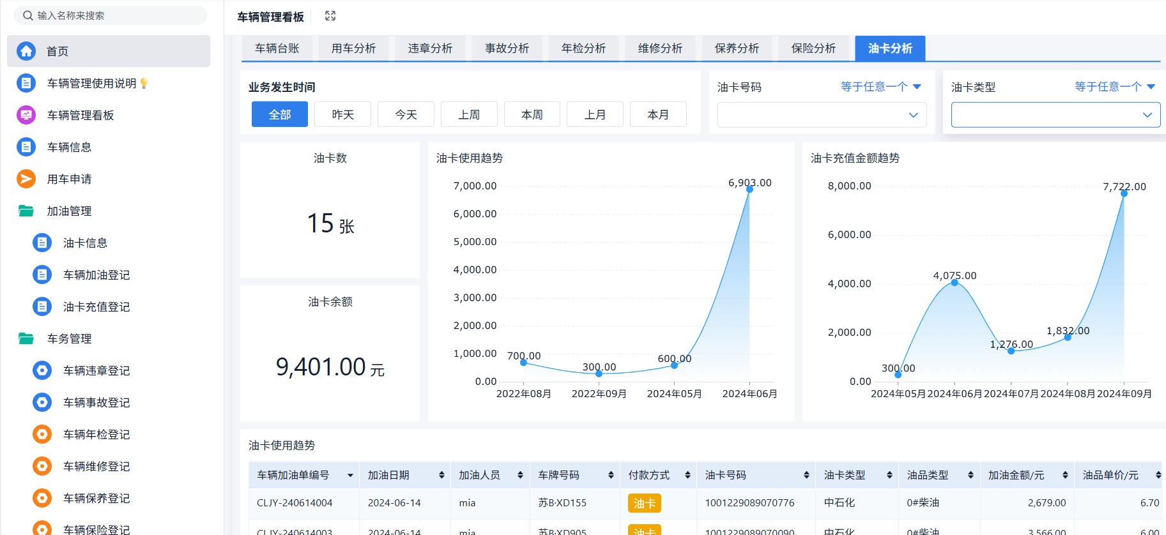Sort the 加油金额/元 column
This screenshot has width=1166, height=535.
[1065, 475]
